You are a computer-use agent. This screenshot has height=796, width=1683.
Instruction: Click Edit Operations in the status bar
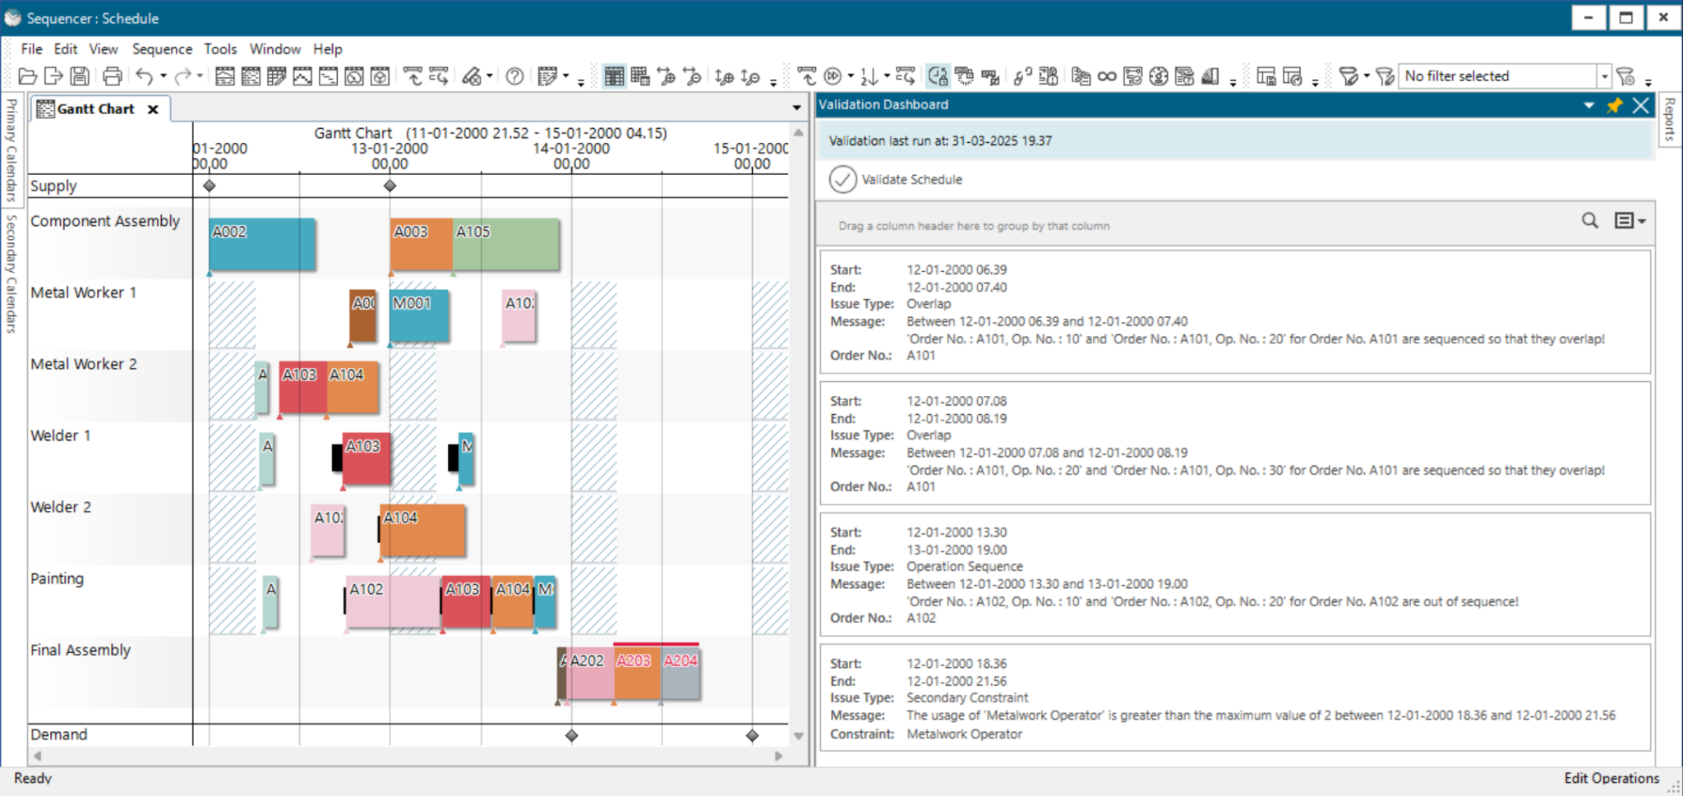pos(1612,777)
